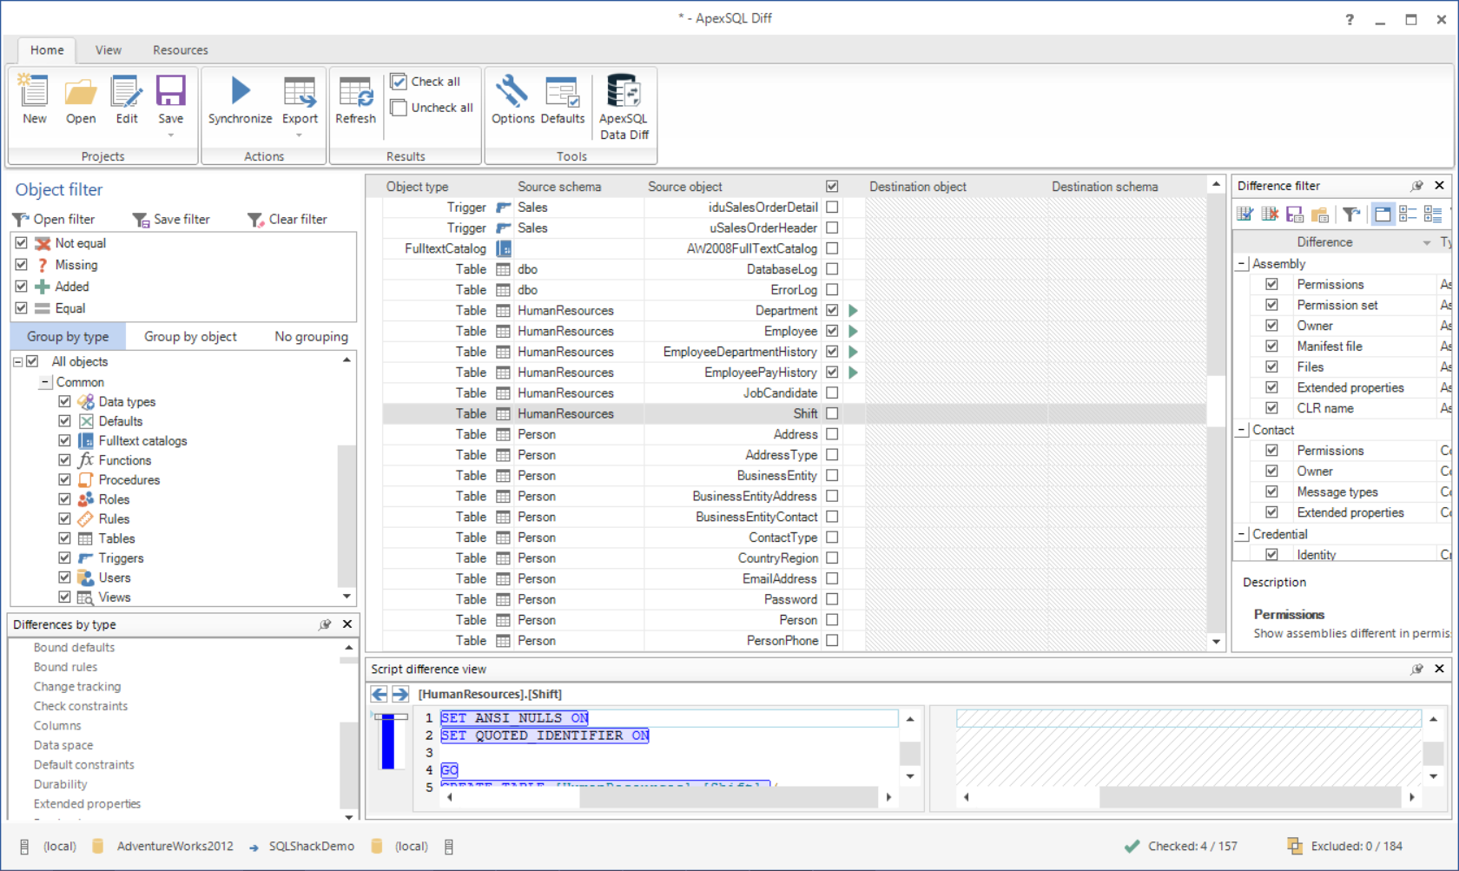
Task: Click the Export icon in Actions
Action: pyautogui.click(x=300, y=92)
